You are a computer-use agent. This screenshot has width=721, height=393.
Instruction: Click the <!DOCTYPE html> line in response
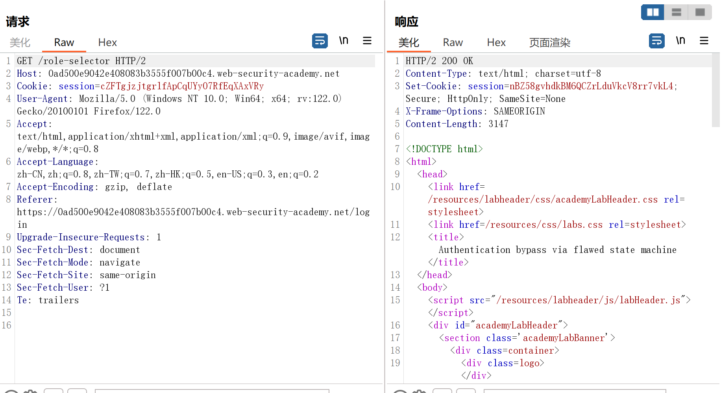[444, 149]
